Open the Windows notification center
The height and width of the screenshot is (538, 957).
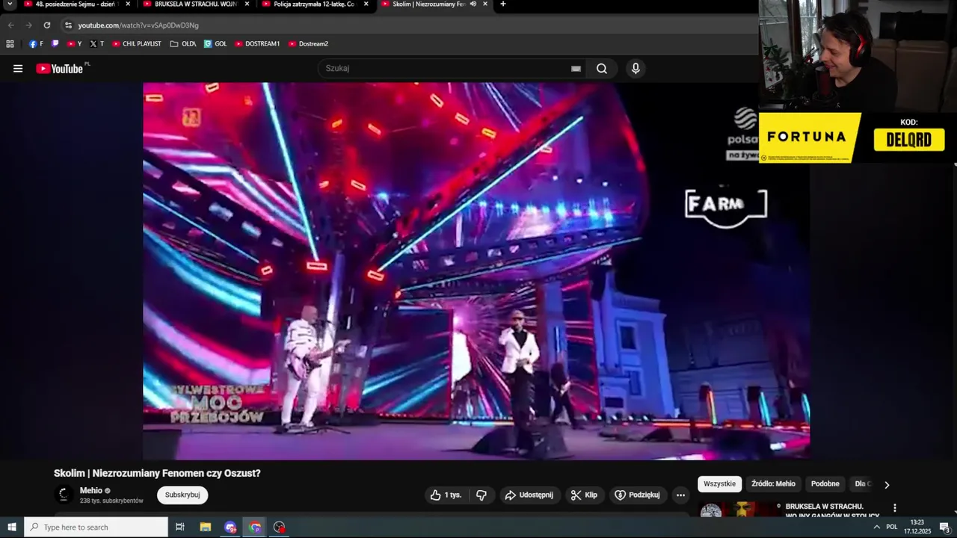click(944, 527)
